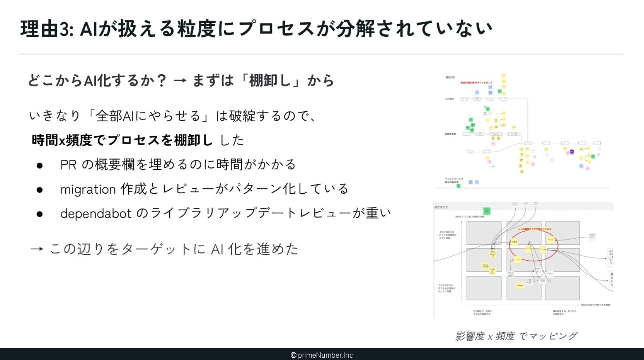Click the top-left gray box in the matrix

(484, 233)
